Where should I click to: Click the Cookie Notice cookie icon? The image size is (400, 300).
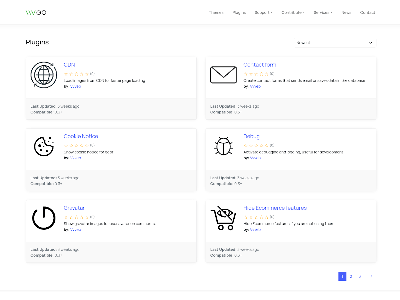click(44, 146)
